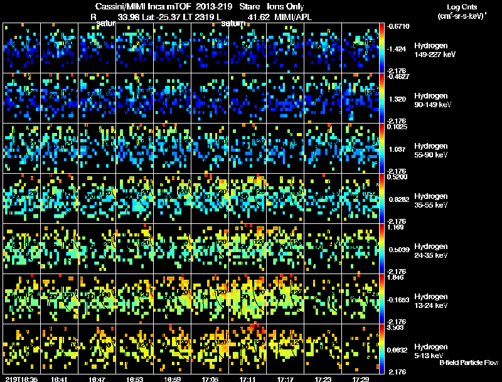Open the 13-24 keV image panel at 16:59

click(172, 299)
